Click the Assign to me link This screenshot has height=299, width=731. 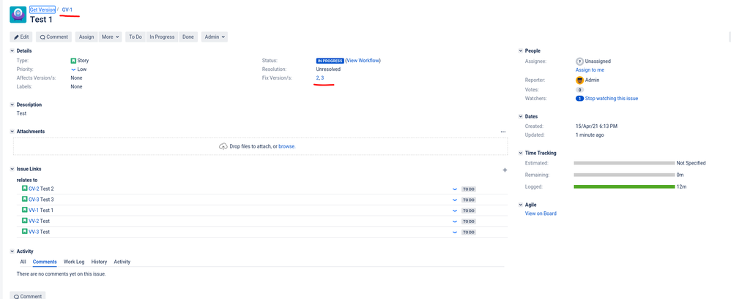tap(590, 69)
